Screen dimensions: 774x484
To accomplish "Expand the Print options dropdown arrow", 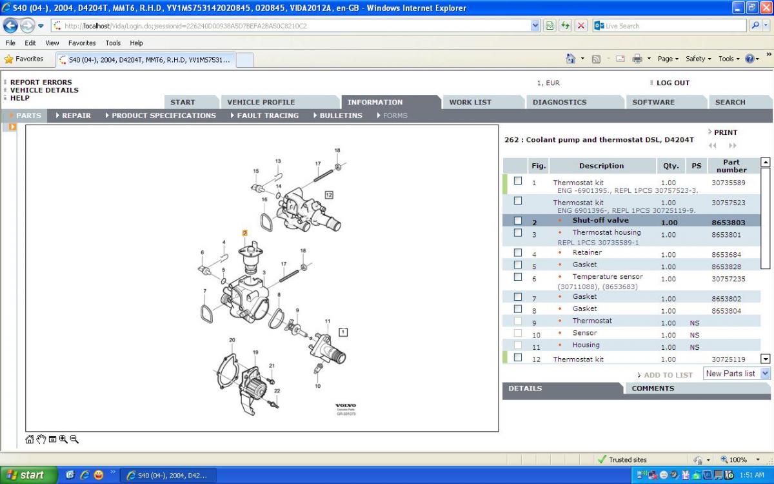I will (x=649, y=59).
